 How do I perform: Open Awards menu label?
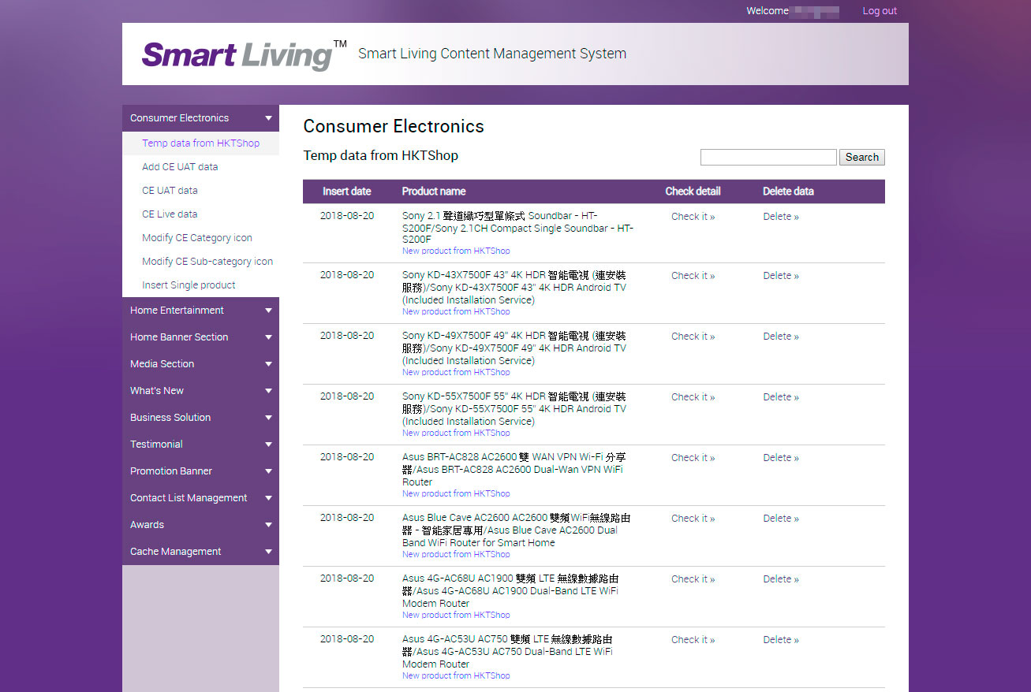[147, 525]
